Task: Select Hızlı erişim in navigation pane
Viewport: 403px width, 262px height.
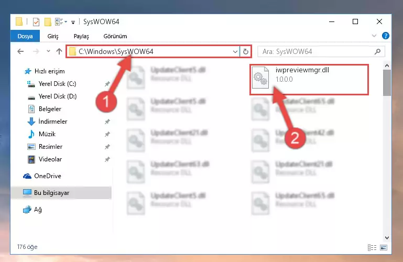Action: click(x=44, y=71)
